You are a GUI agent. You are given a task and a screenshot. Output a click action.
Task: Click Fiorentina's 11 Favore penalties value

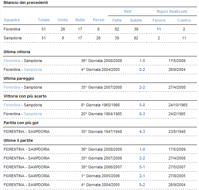pos(159,29)
